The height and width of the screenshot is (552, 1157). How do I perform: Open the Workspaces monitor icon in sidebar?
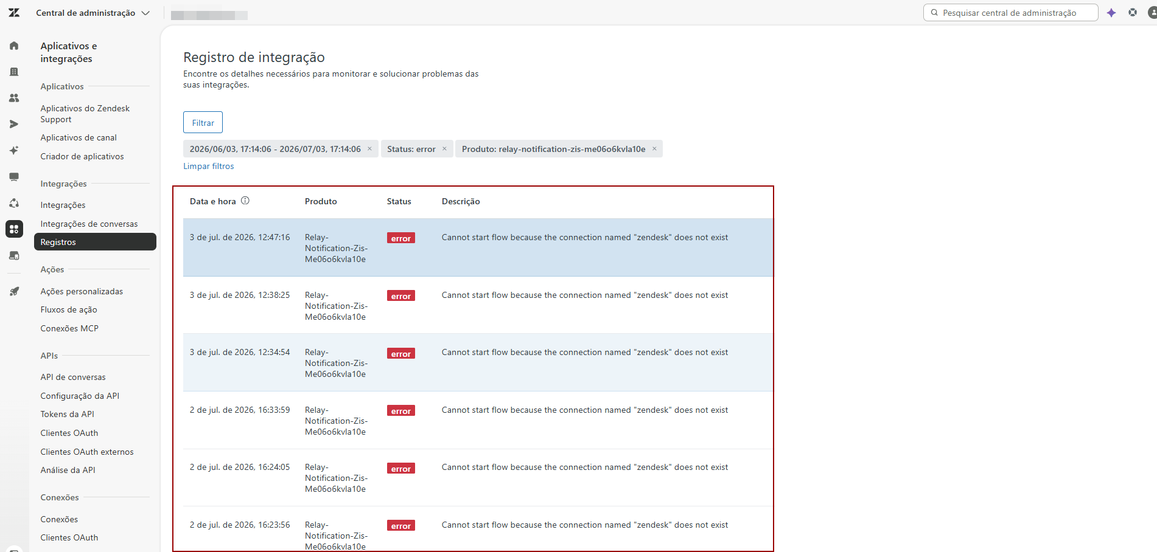(x=14, y=177)
